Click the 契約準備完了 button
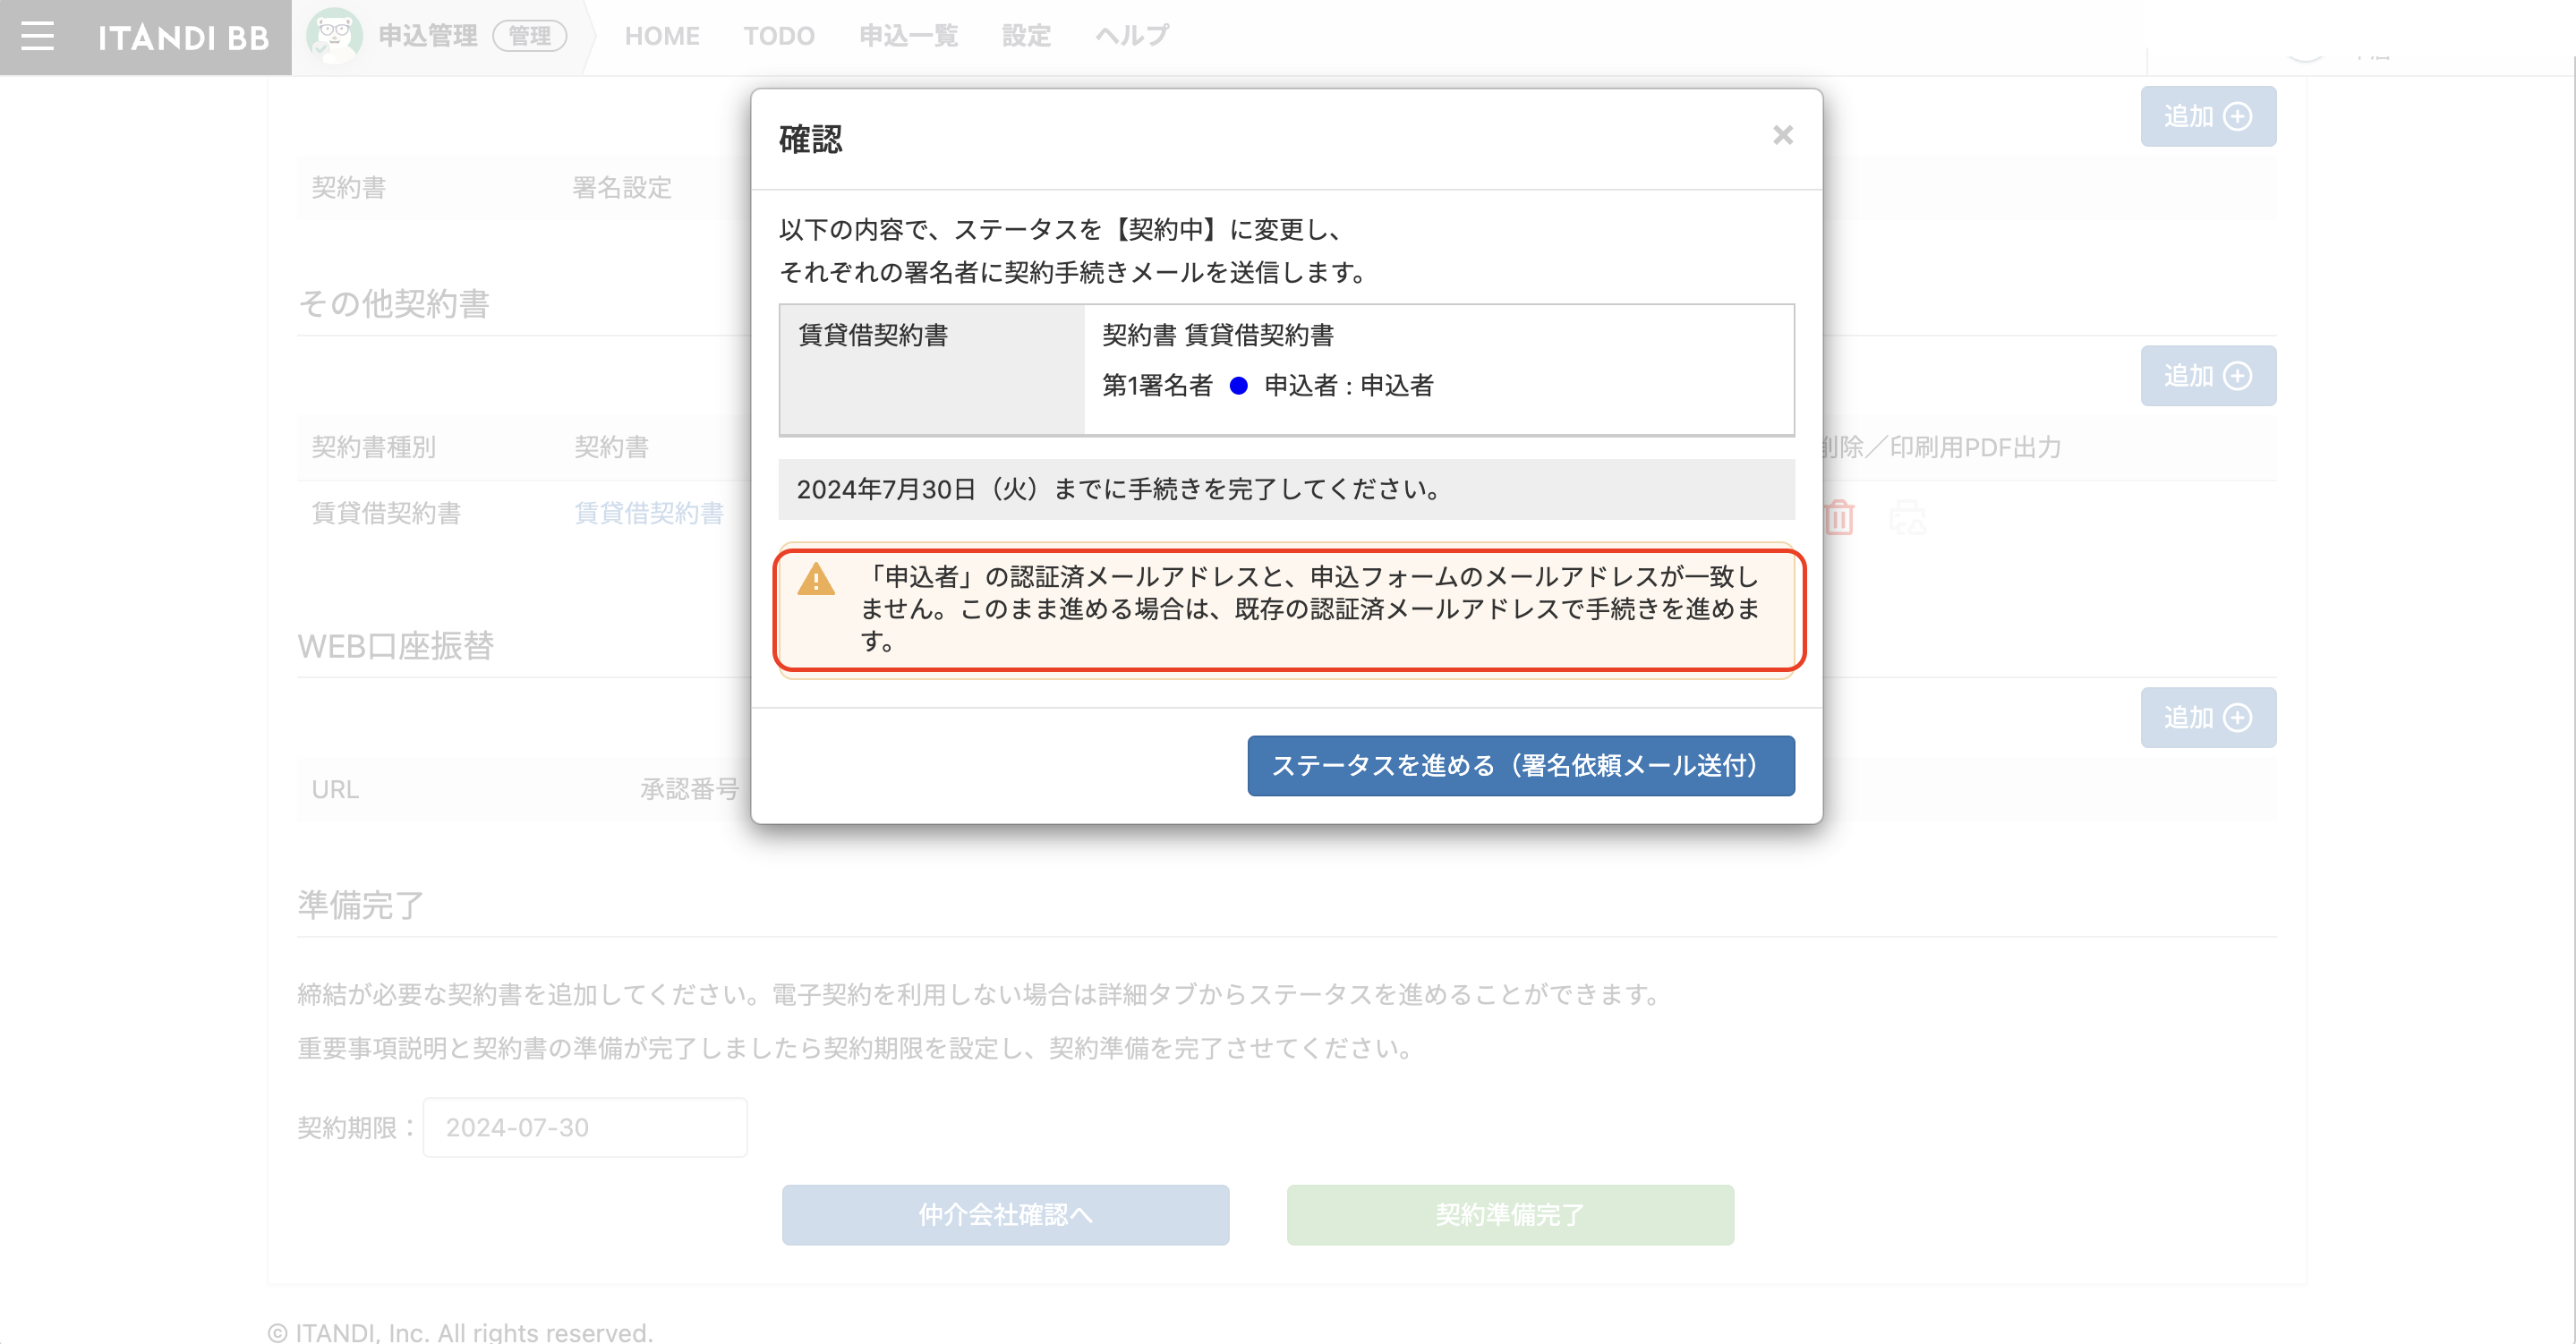The width and height of the screenshot is (2576, 1344). point(1510,1215)
